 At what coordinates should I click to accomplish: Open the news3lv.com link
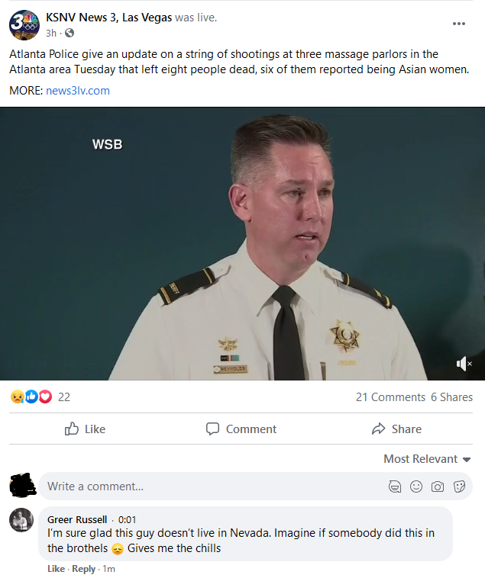point(78,91)
